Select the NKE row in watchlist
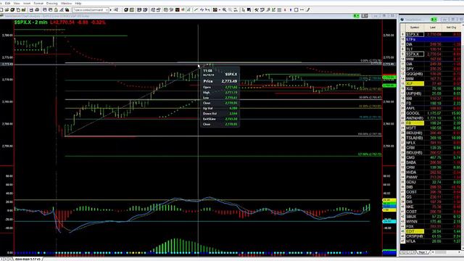The height and width of the screenshot is (261, 464). (431, 207)
